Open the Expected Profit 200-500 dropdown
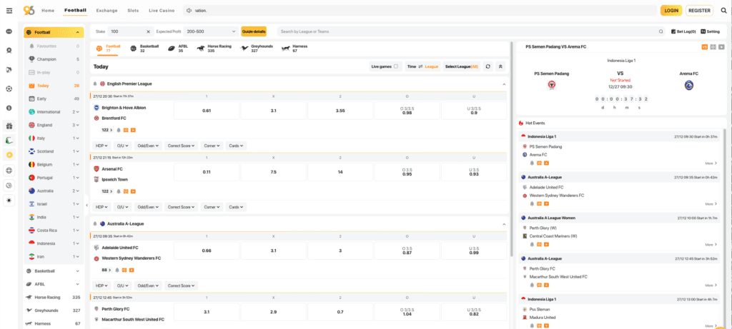This screenshot has width=732, height=329. [x=211, y=31]
